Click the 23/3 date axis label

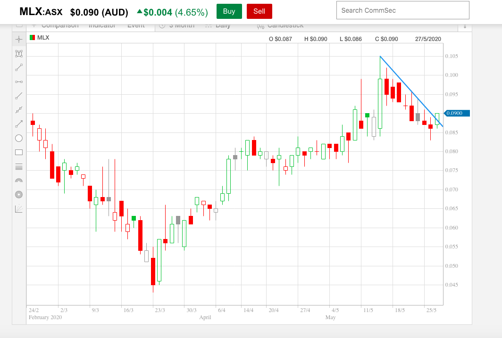coord(160,310)
